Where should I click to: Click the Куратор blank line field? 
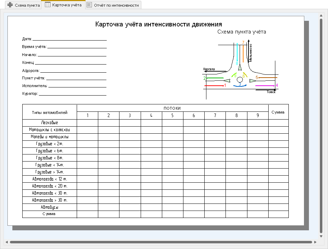(72, 94)
